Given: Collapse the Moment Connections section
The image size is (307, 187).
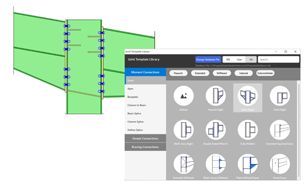Looking at the screenshot, I should [x=145, y=72].
